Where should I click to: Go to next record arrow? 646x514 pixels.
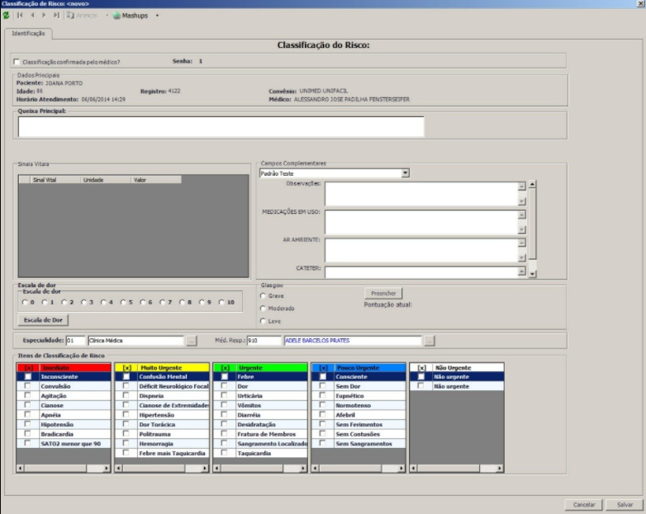pyautogui.click(x=44, y=15)
